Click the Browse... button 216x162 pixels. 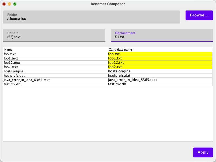point(199,15)
